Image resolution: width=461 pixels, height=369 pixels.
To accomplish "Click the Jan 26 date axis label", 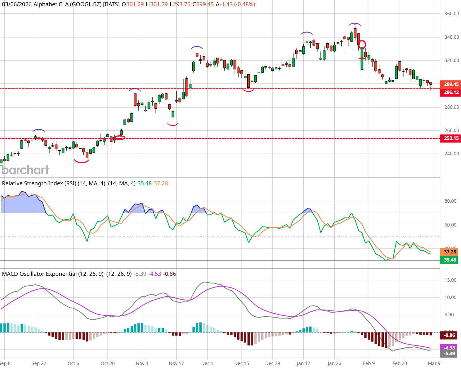I will 334,363.
